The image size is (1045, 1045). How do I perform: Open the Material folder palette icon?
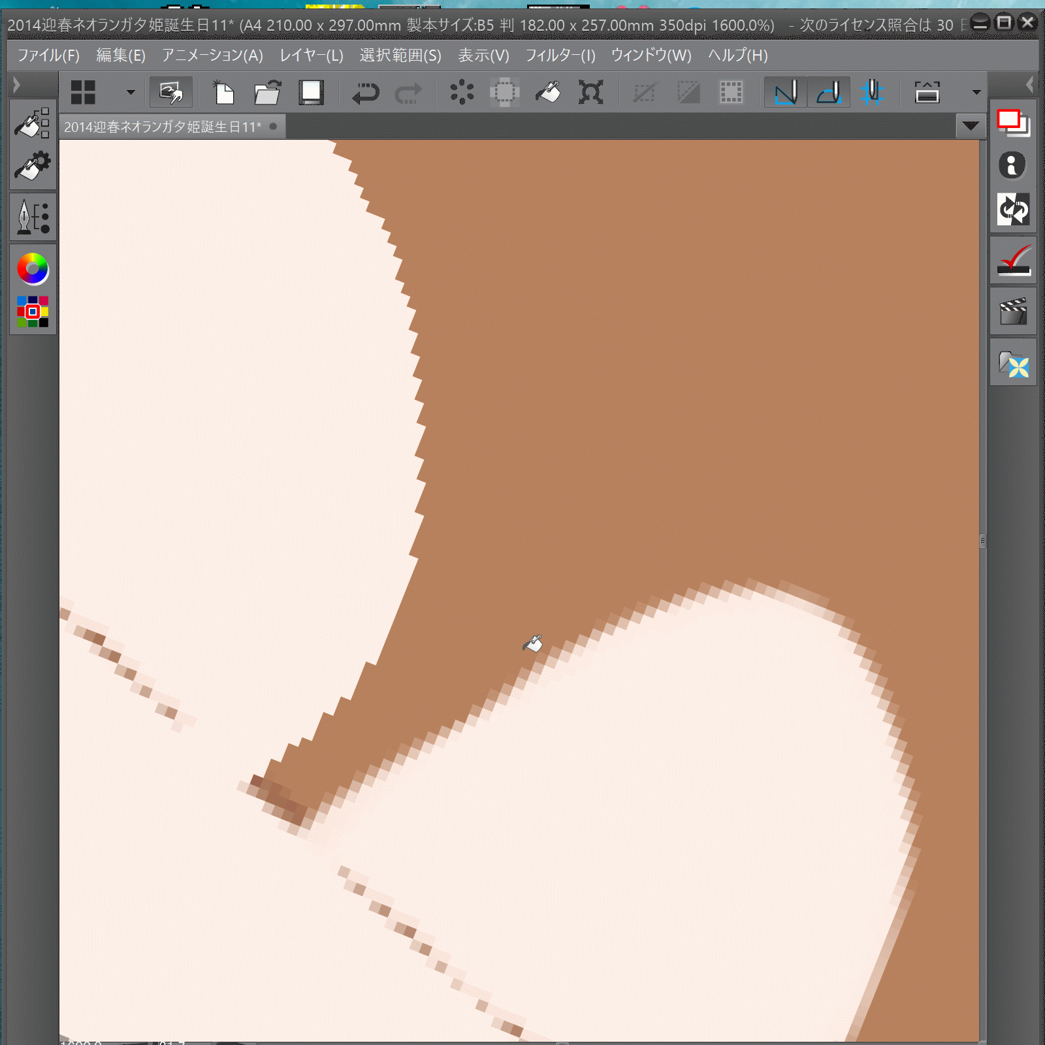(x=1013, y=363)
